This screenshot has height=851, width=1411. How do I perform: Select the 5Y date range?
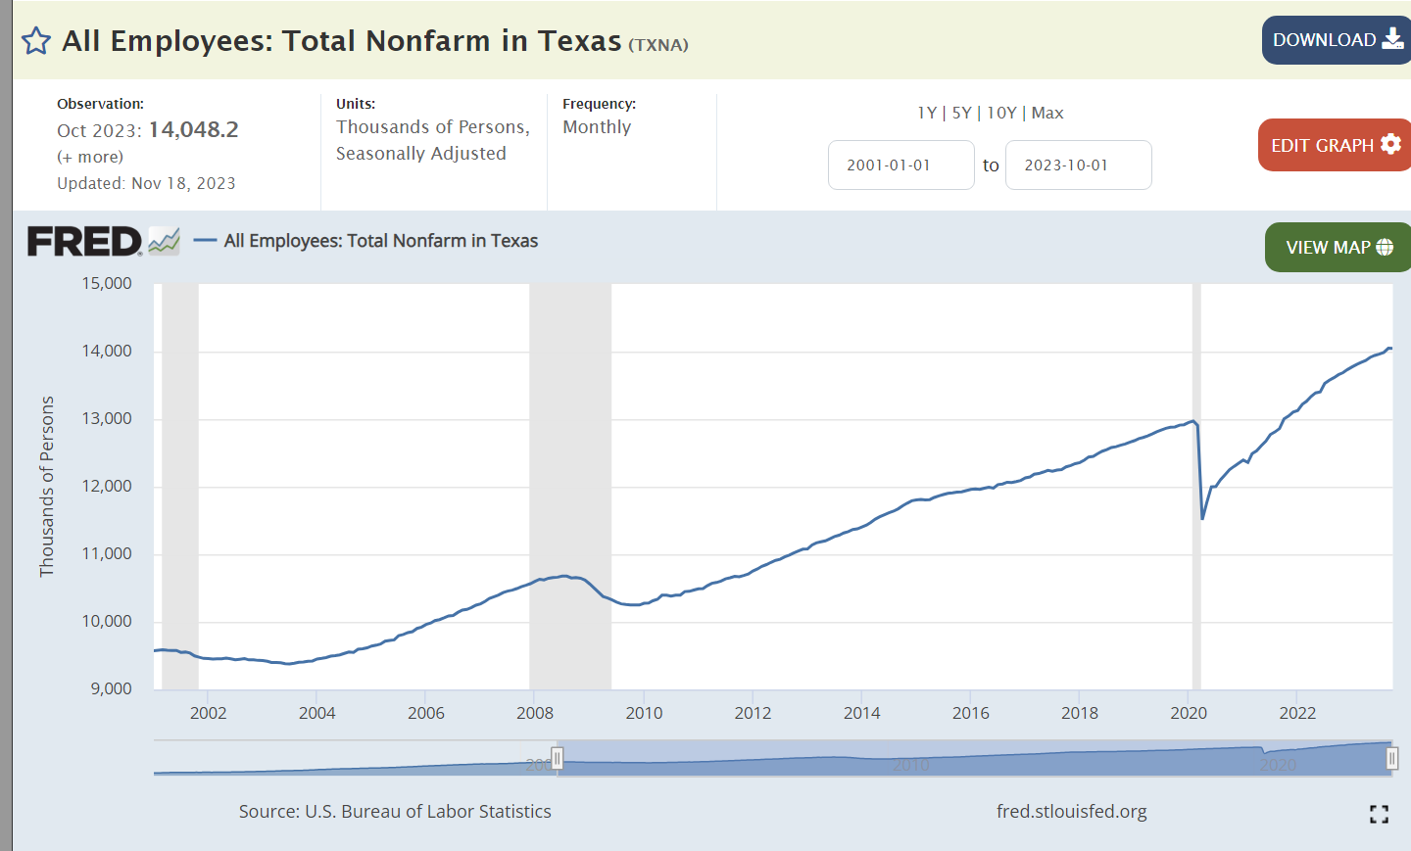tap(961, 113)
